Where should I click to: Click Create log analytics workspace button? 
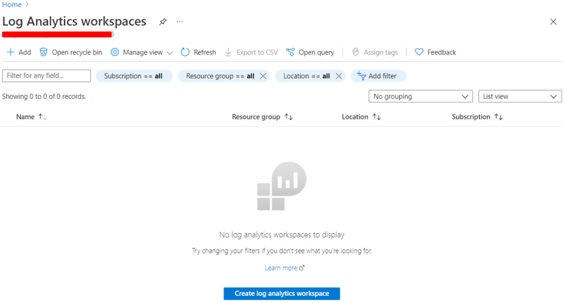pyautogui.click(x=281, y=293)
